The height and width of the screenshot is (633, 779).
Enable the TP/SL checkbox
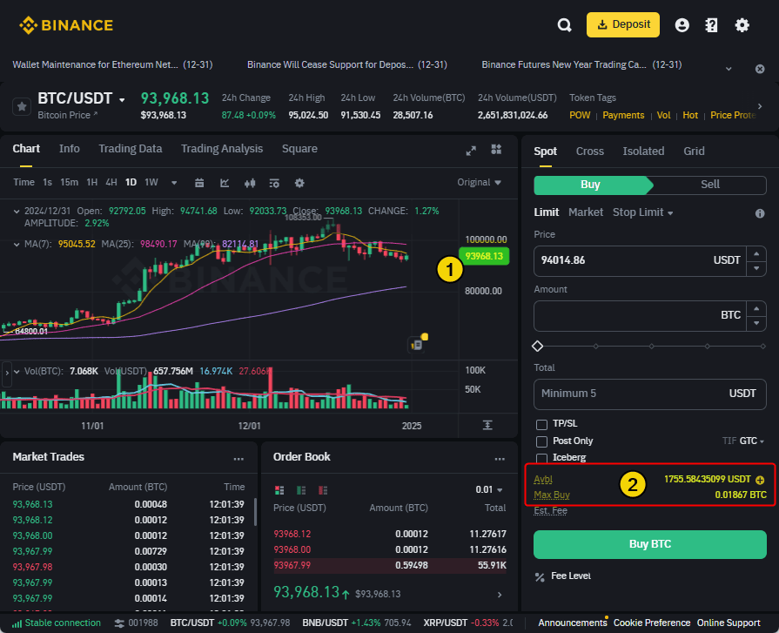tap(541, 424)
